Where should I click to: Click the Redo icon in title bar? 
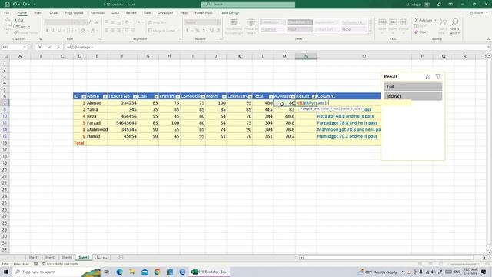tap(25, 4)
